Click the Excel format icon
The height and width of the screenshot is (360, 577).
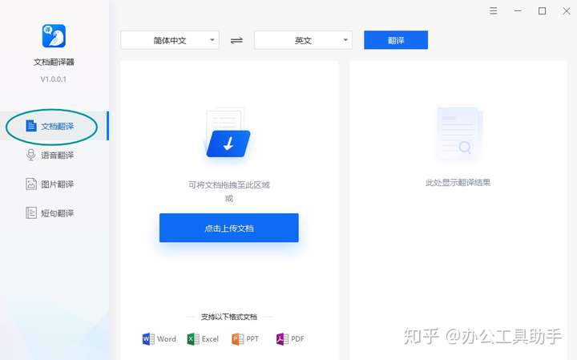coord(193,338)
